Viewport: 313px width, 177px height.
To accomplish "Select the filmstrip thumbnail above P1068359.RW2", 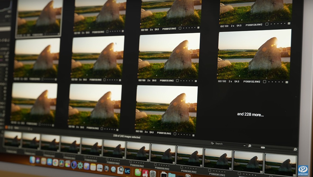I will point(163,154).
